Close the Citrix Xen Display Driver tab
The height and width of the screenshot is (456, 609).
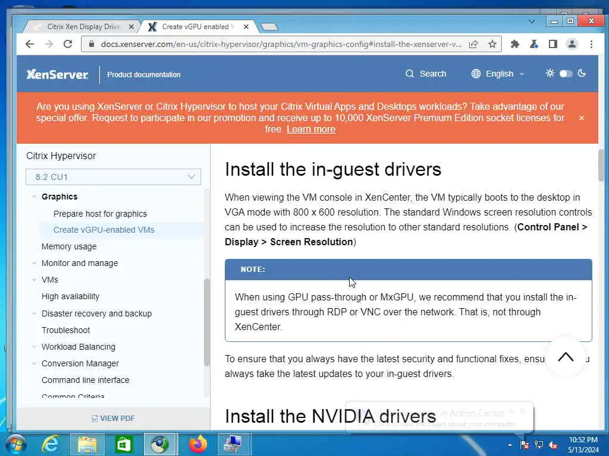pos(131,27)
